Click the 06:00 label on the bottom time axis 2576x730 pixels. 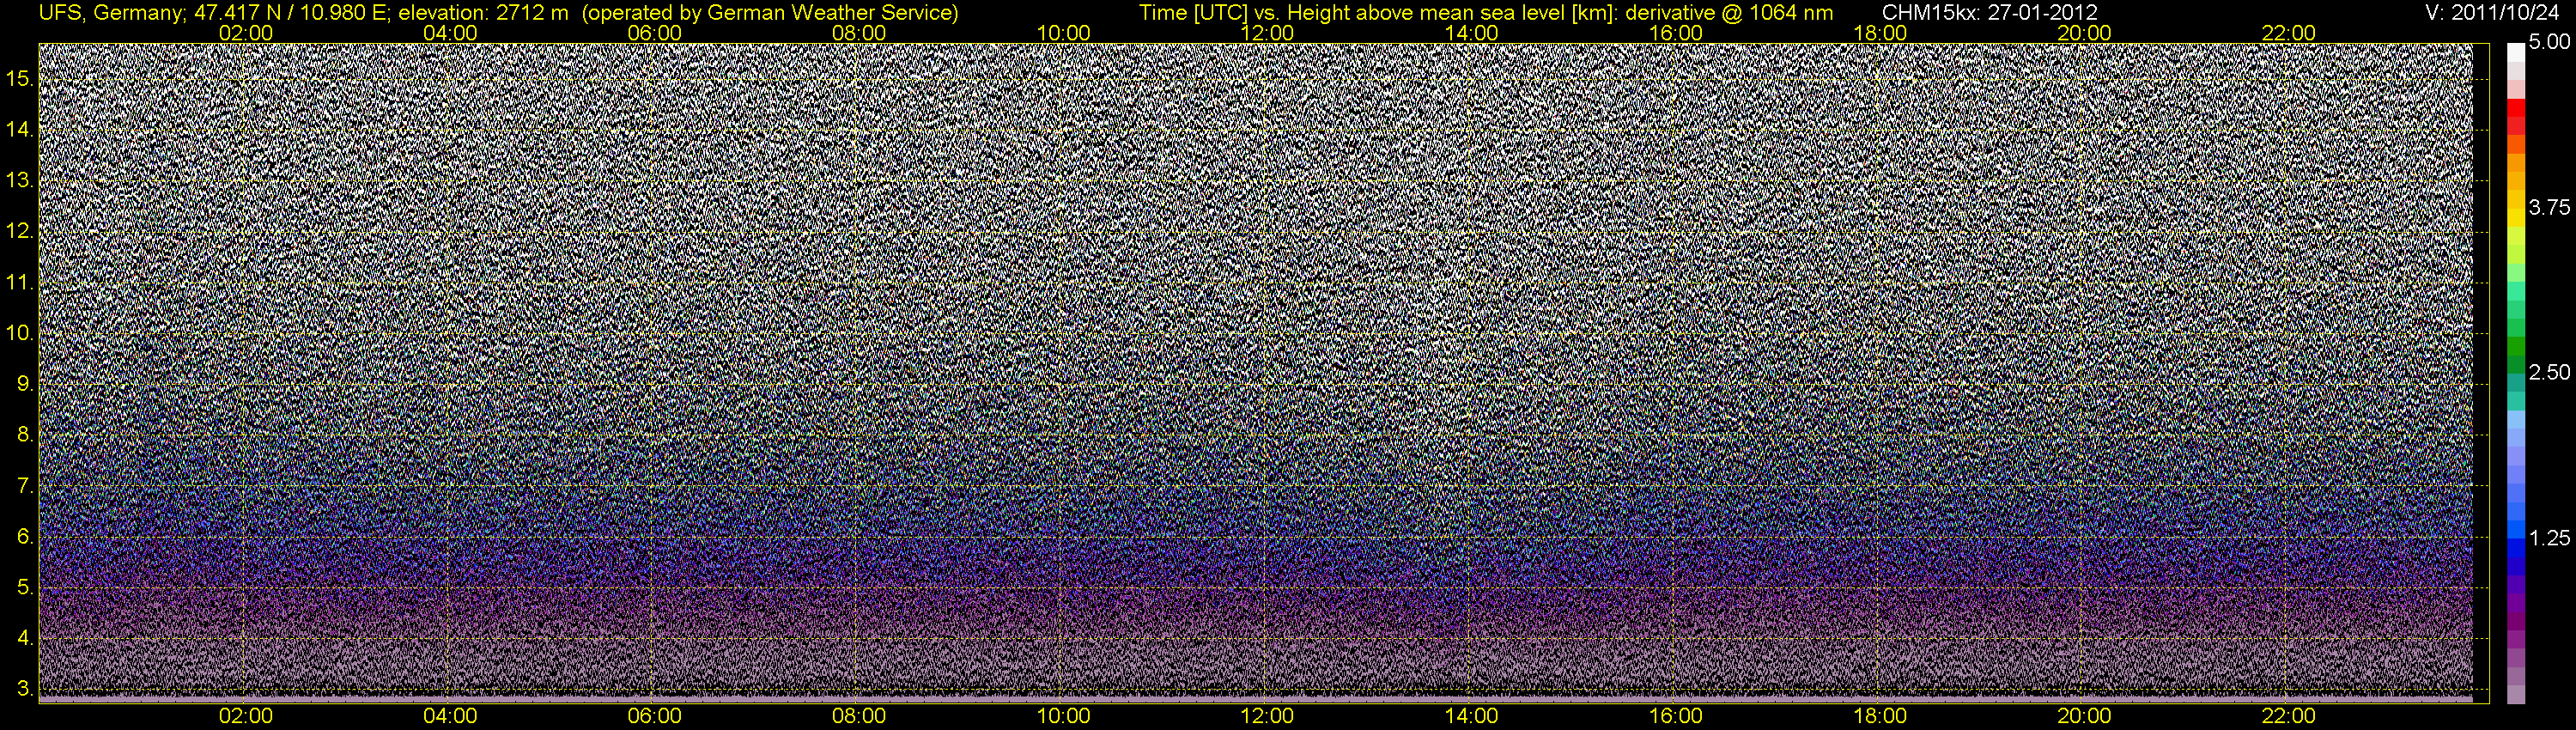point(655,716)
